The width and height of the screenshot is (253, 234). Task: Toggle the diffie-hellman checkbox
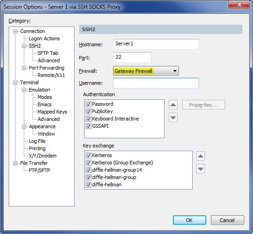click(x=88, y=185)
